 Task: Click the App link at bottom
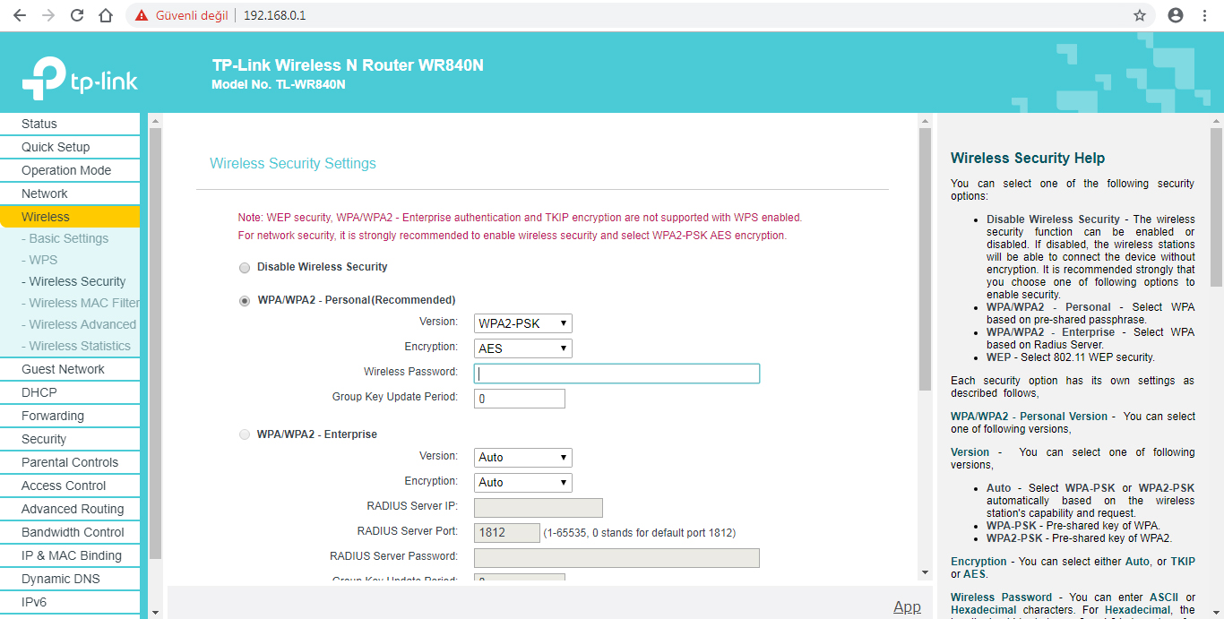tap(907, 606)
